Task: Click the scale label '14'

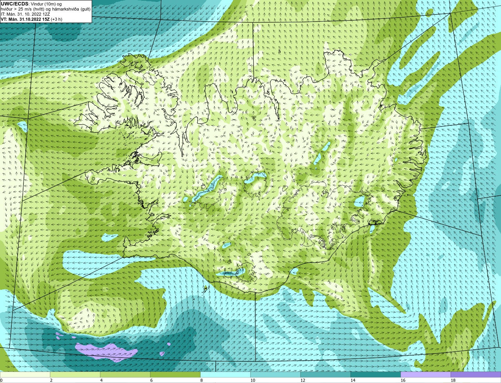Action: 353,380
